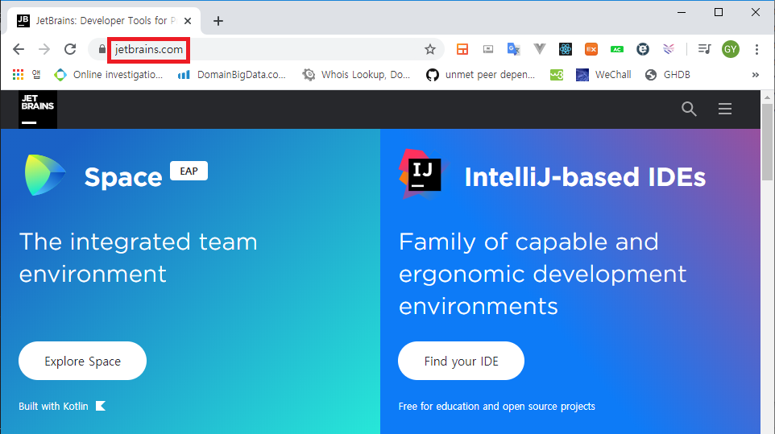Reload the page with the refresh icon
The height and width of the screenshot is (434, 775).
70,49
